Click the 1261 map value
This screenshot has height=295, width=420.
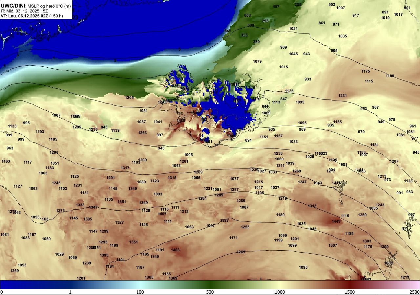click(202, 198)
